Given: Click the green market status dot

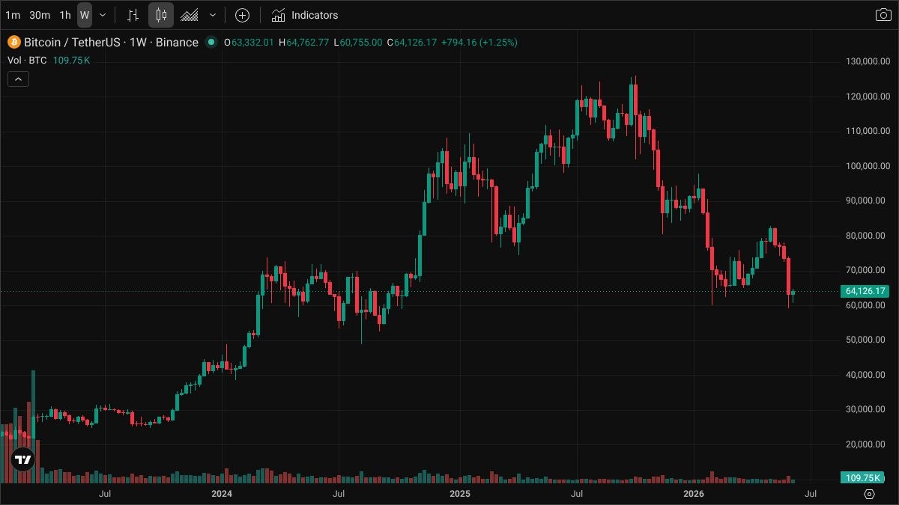Looking at the screenshot, I should point(211,43).
